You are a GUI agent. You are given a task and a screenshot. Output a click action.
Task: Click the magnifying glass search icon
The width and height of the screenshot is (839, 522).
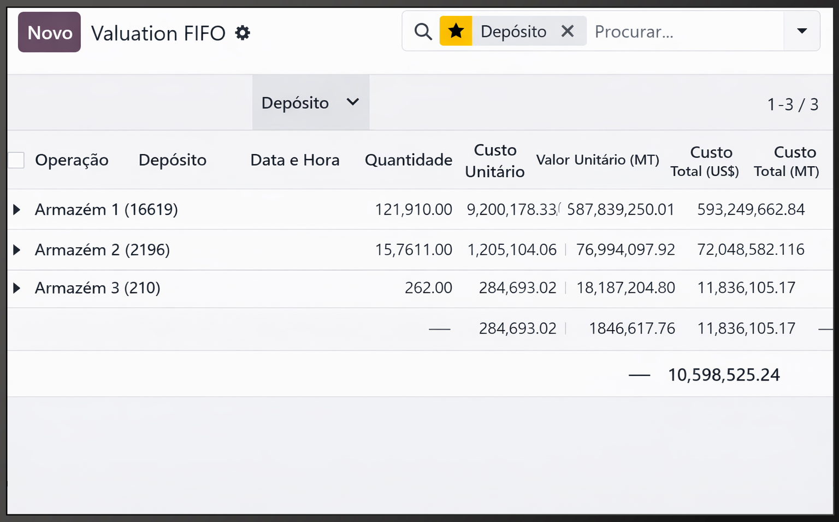point(423,31)
